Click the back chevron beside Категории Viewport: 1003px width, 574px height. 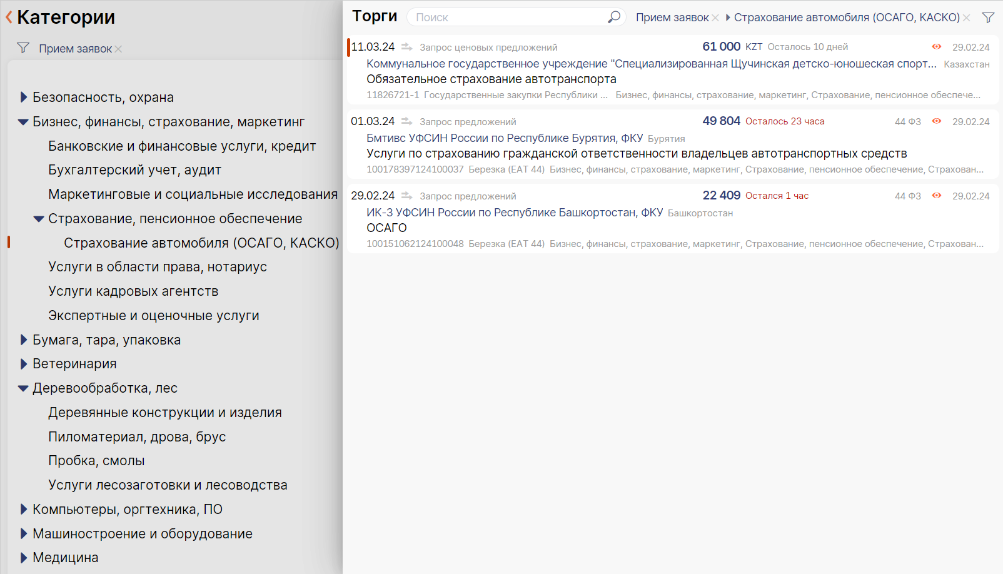pyautogui.click(x=9, y=18)
